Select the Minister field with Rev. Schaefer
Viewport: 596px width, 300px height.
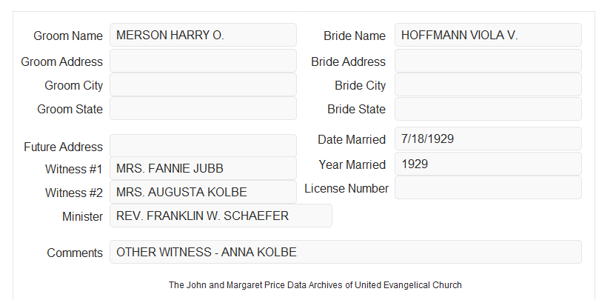pos(221,216)
